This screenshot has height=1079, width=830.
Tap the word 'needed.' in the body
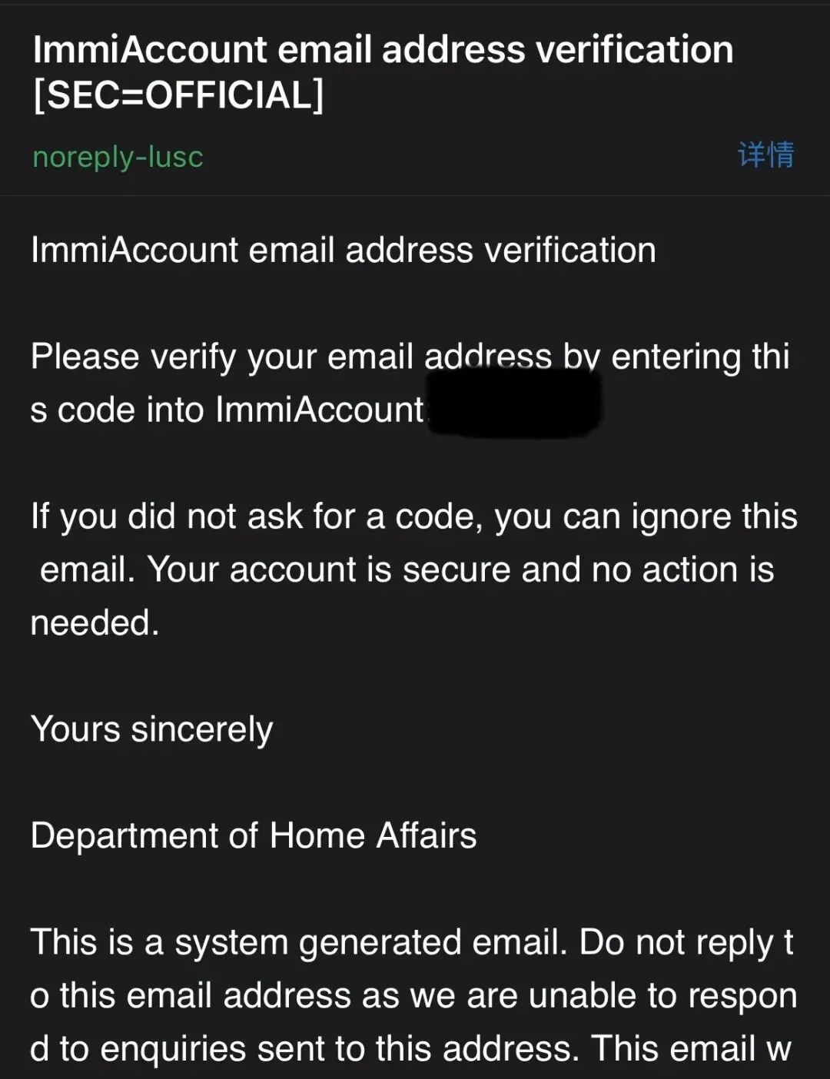pyautogui.click(x=95, y=622)
